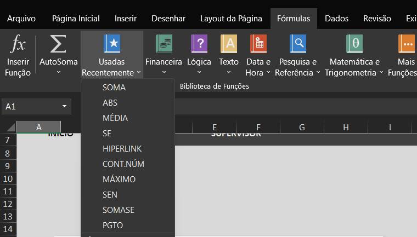Expand the Lógica dropdown chevron
This screenshot has width=417, height=237.
point(199,72)
